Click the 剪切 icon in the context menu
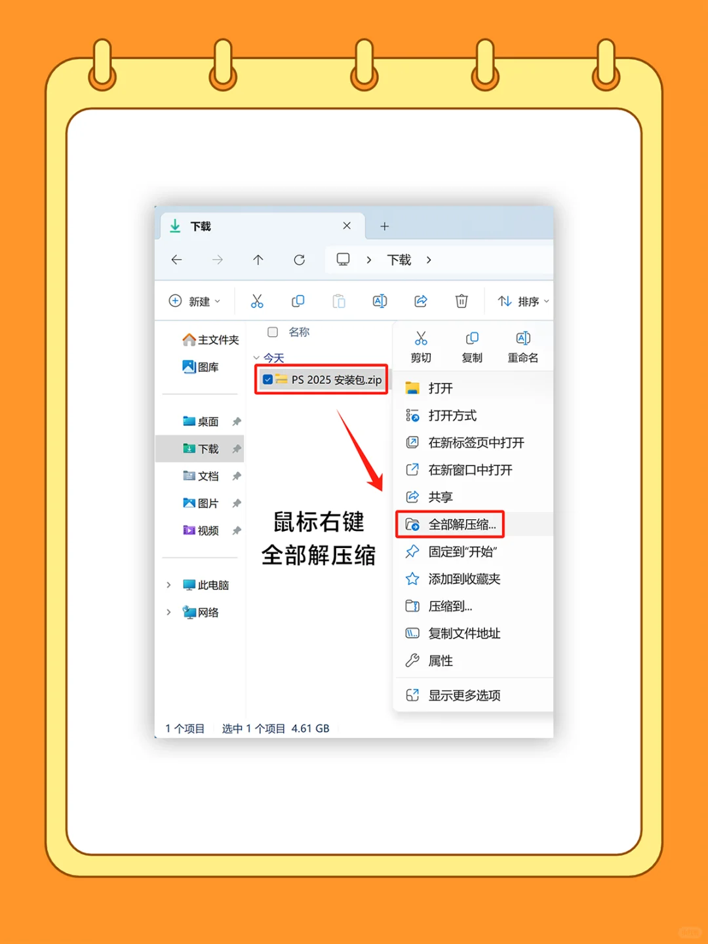Viewport: 708px width, 944px height. point(421,338)
